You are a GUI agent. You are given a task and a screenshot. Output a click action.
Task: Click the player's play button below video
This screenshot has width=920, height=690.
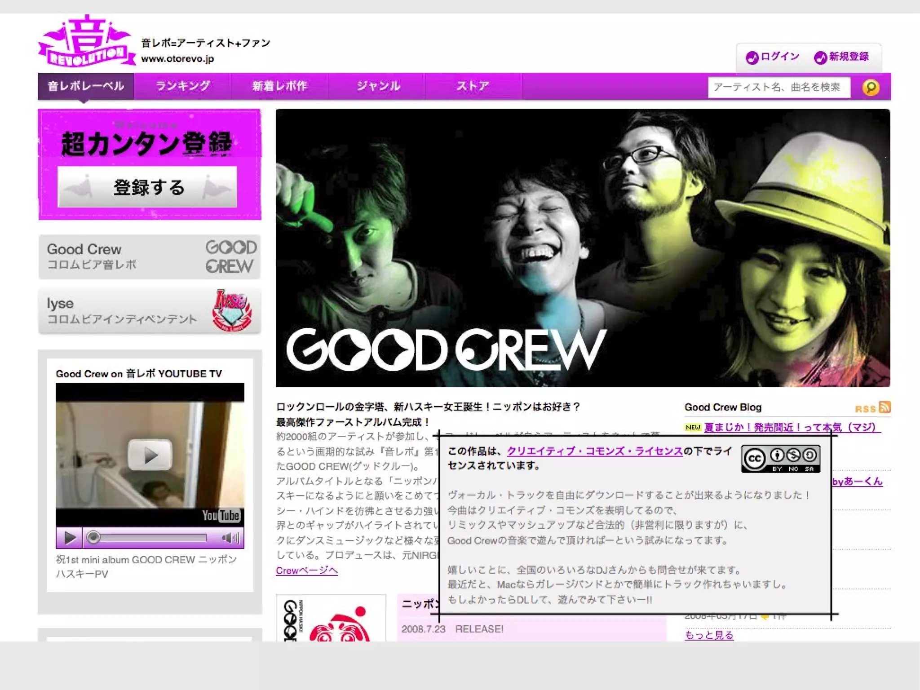click(x=70, y=537)
